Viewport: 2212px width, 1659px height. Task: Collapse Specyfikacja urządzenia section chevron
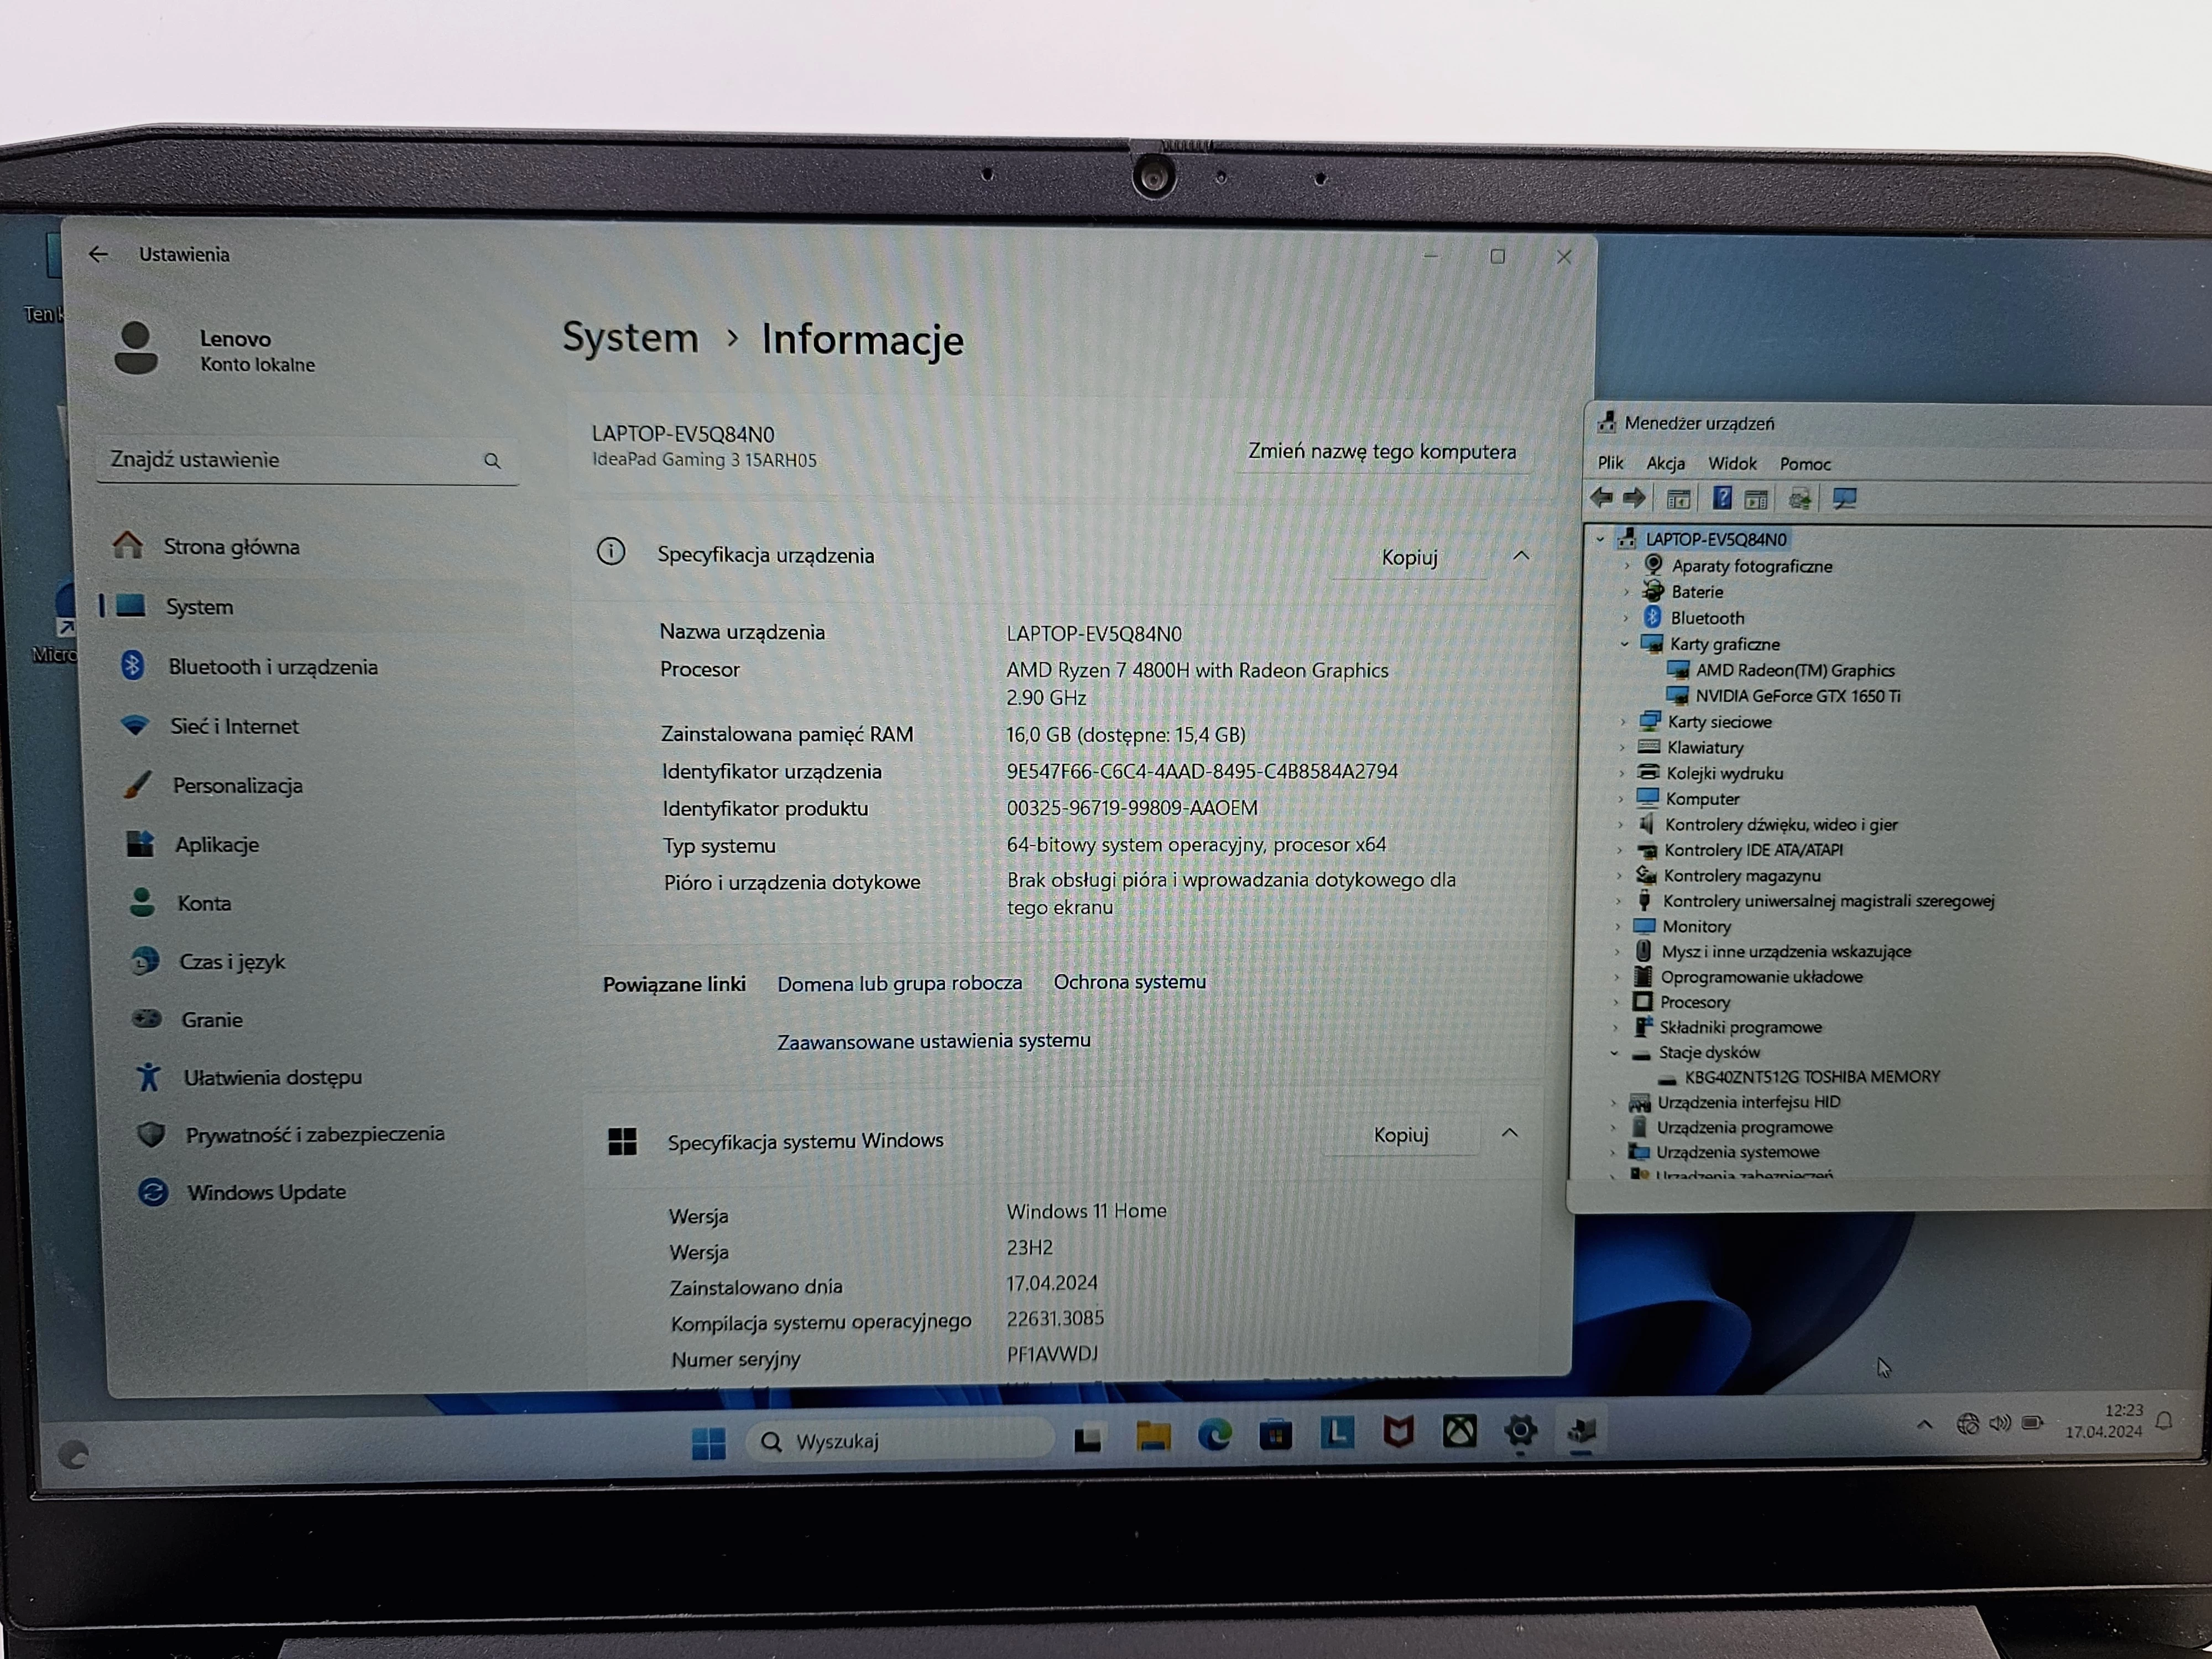pyautogui.click(x=1521, y=556)
